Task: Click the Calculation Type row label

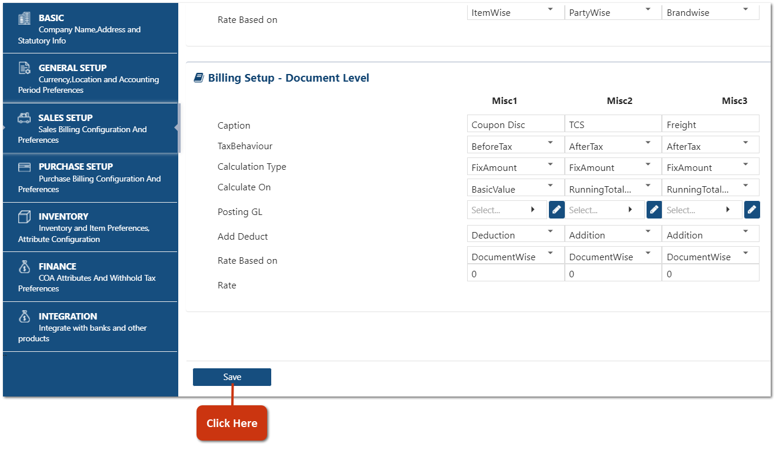Action: pos(252,167)
